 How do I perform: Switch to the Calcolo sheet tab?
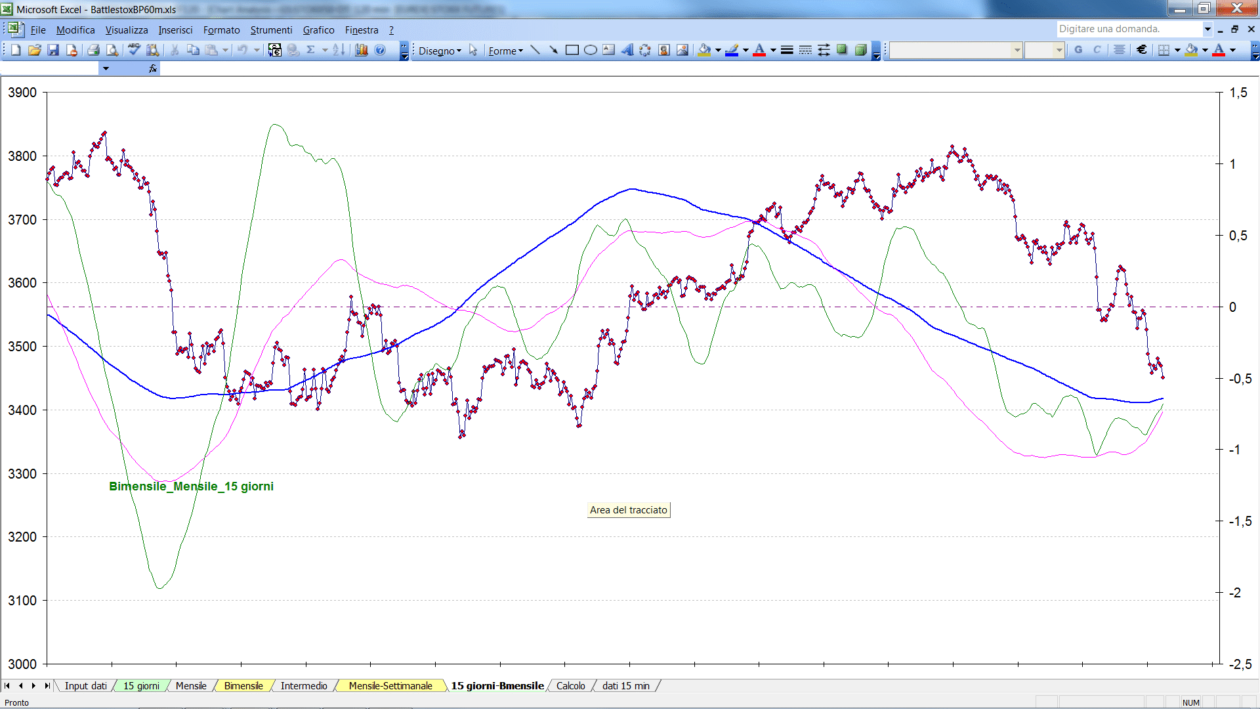pyautogui.click(x=570, y=686)
